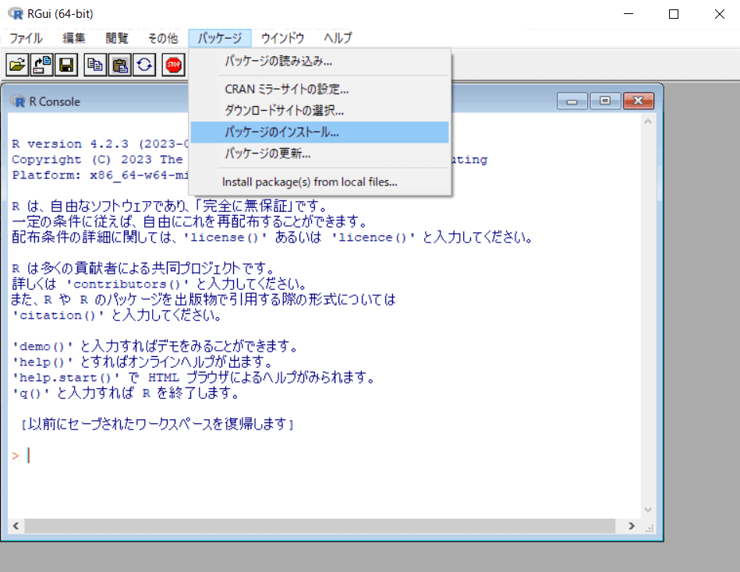Click the Load workspace toolbar icon

coord(42,65)
